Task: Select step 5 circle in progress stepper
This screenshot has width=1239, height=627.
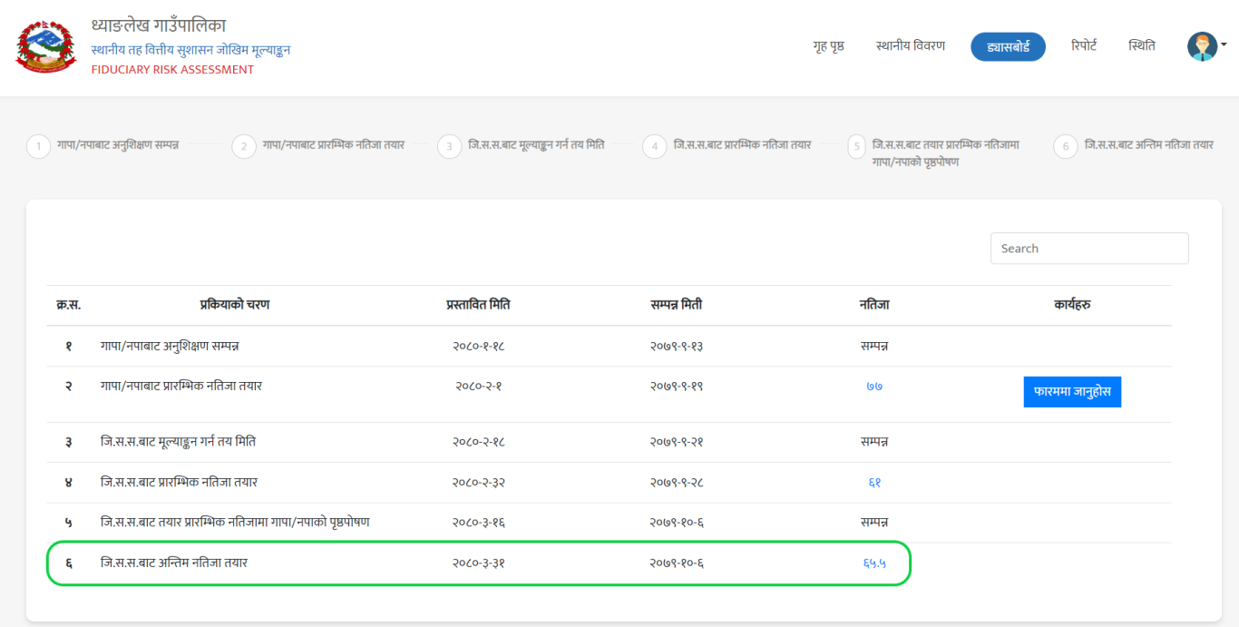Action: (856, 147)
